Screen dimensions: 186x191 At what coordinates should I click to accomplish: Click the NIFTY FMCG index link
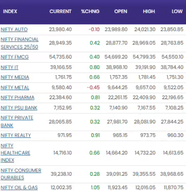tap(15, 57)
